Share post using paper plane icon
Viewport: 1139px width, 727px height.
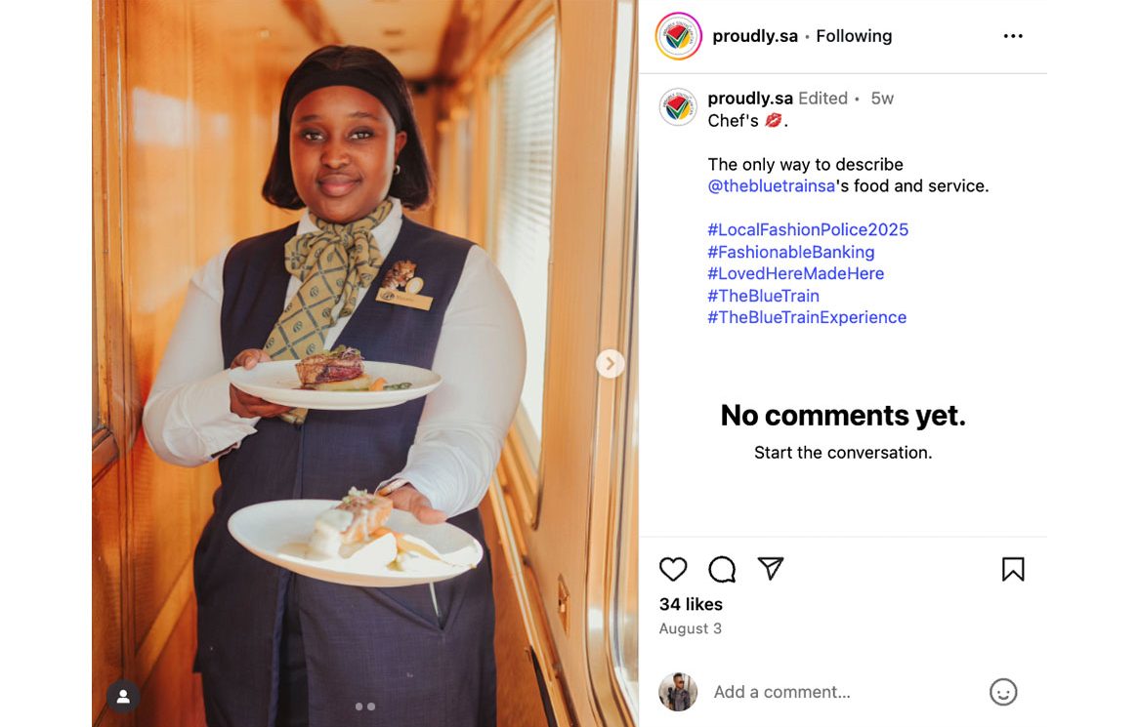[x=771, y=569]
